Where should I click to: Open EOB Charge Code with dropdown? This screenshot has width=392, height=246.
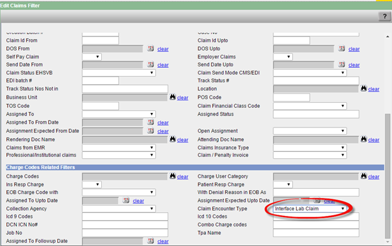pos(119,192)
